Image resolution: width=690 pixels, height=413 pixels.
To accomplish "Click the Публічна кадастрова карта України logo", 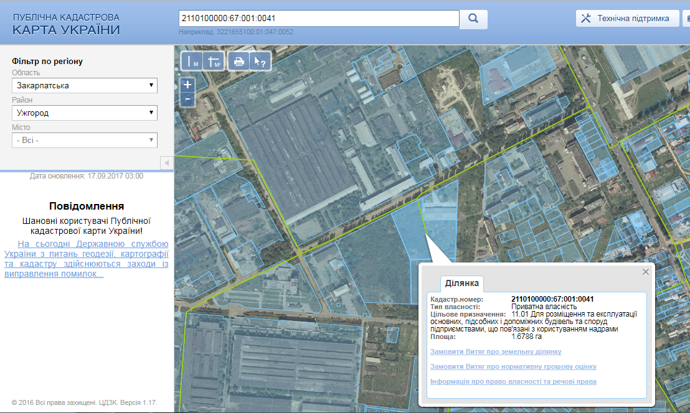I will 66,24.
